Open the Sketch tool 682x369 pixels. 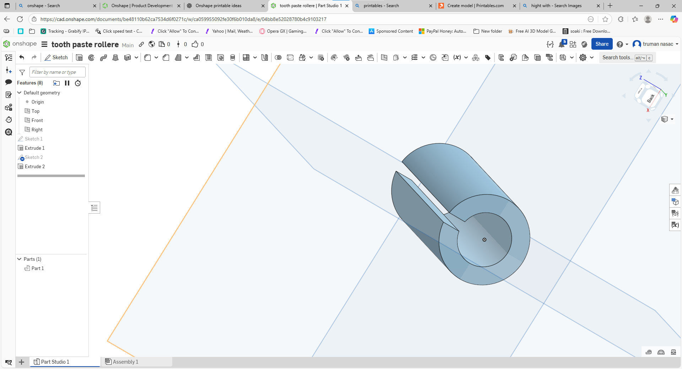56,57
